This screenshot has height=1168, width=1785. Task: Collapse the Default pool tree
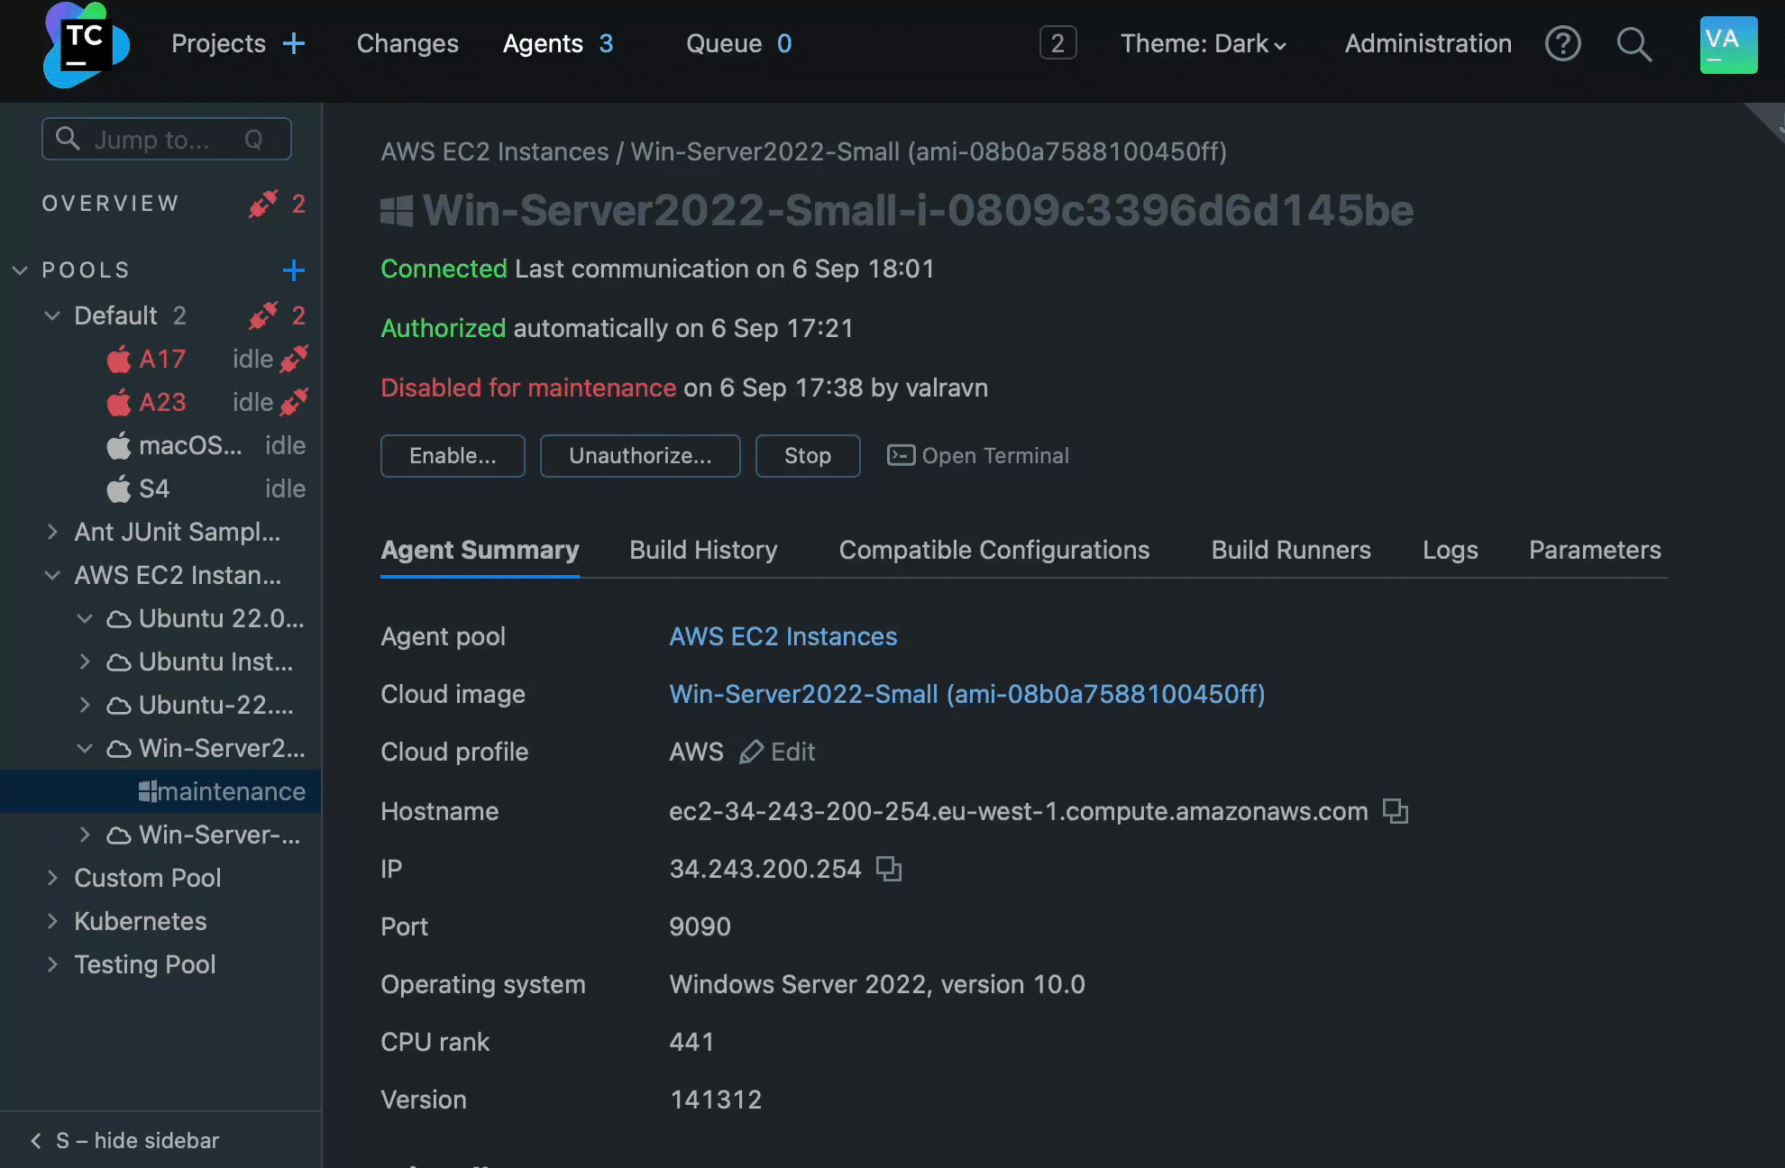(51, 315)
